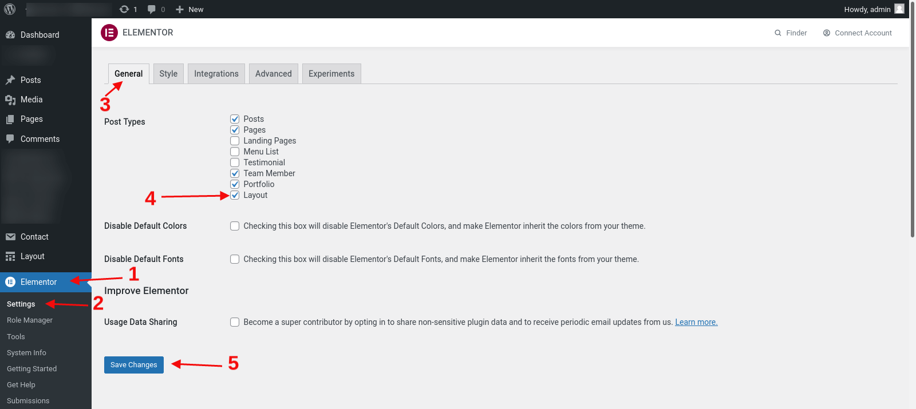Open Submissions in the Elementor submenu

28,401
